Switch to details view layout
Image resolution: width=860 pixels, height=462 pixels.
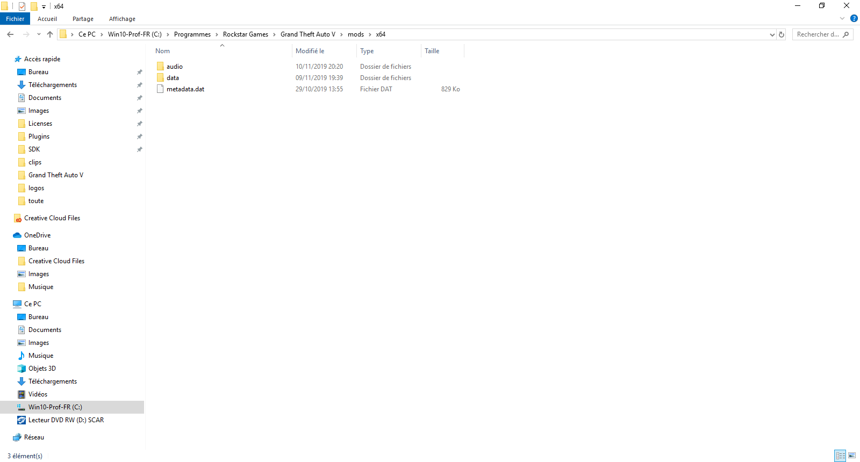[841, 456]
